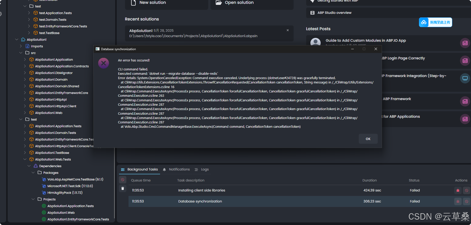Screen dimensions: 471x225
Task: Click NuGet icon for Microsoft.NET.Test.Sdk
Action: [44, 186]
